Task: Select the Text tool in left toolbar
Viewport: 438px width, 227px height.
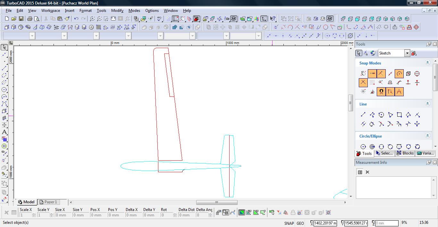Action: click(4, 132)
